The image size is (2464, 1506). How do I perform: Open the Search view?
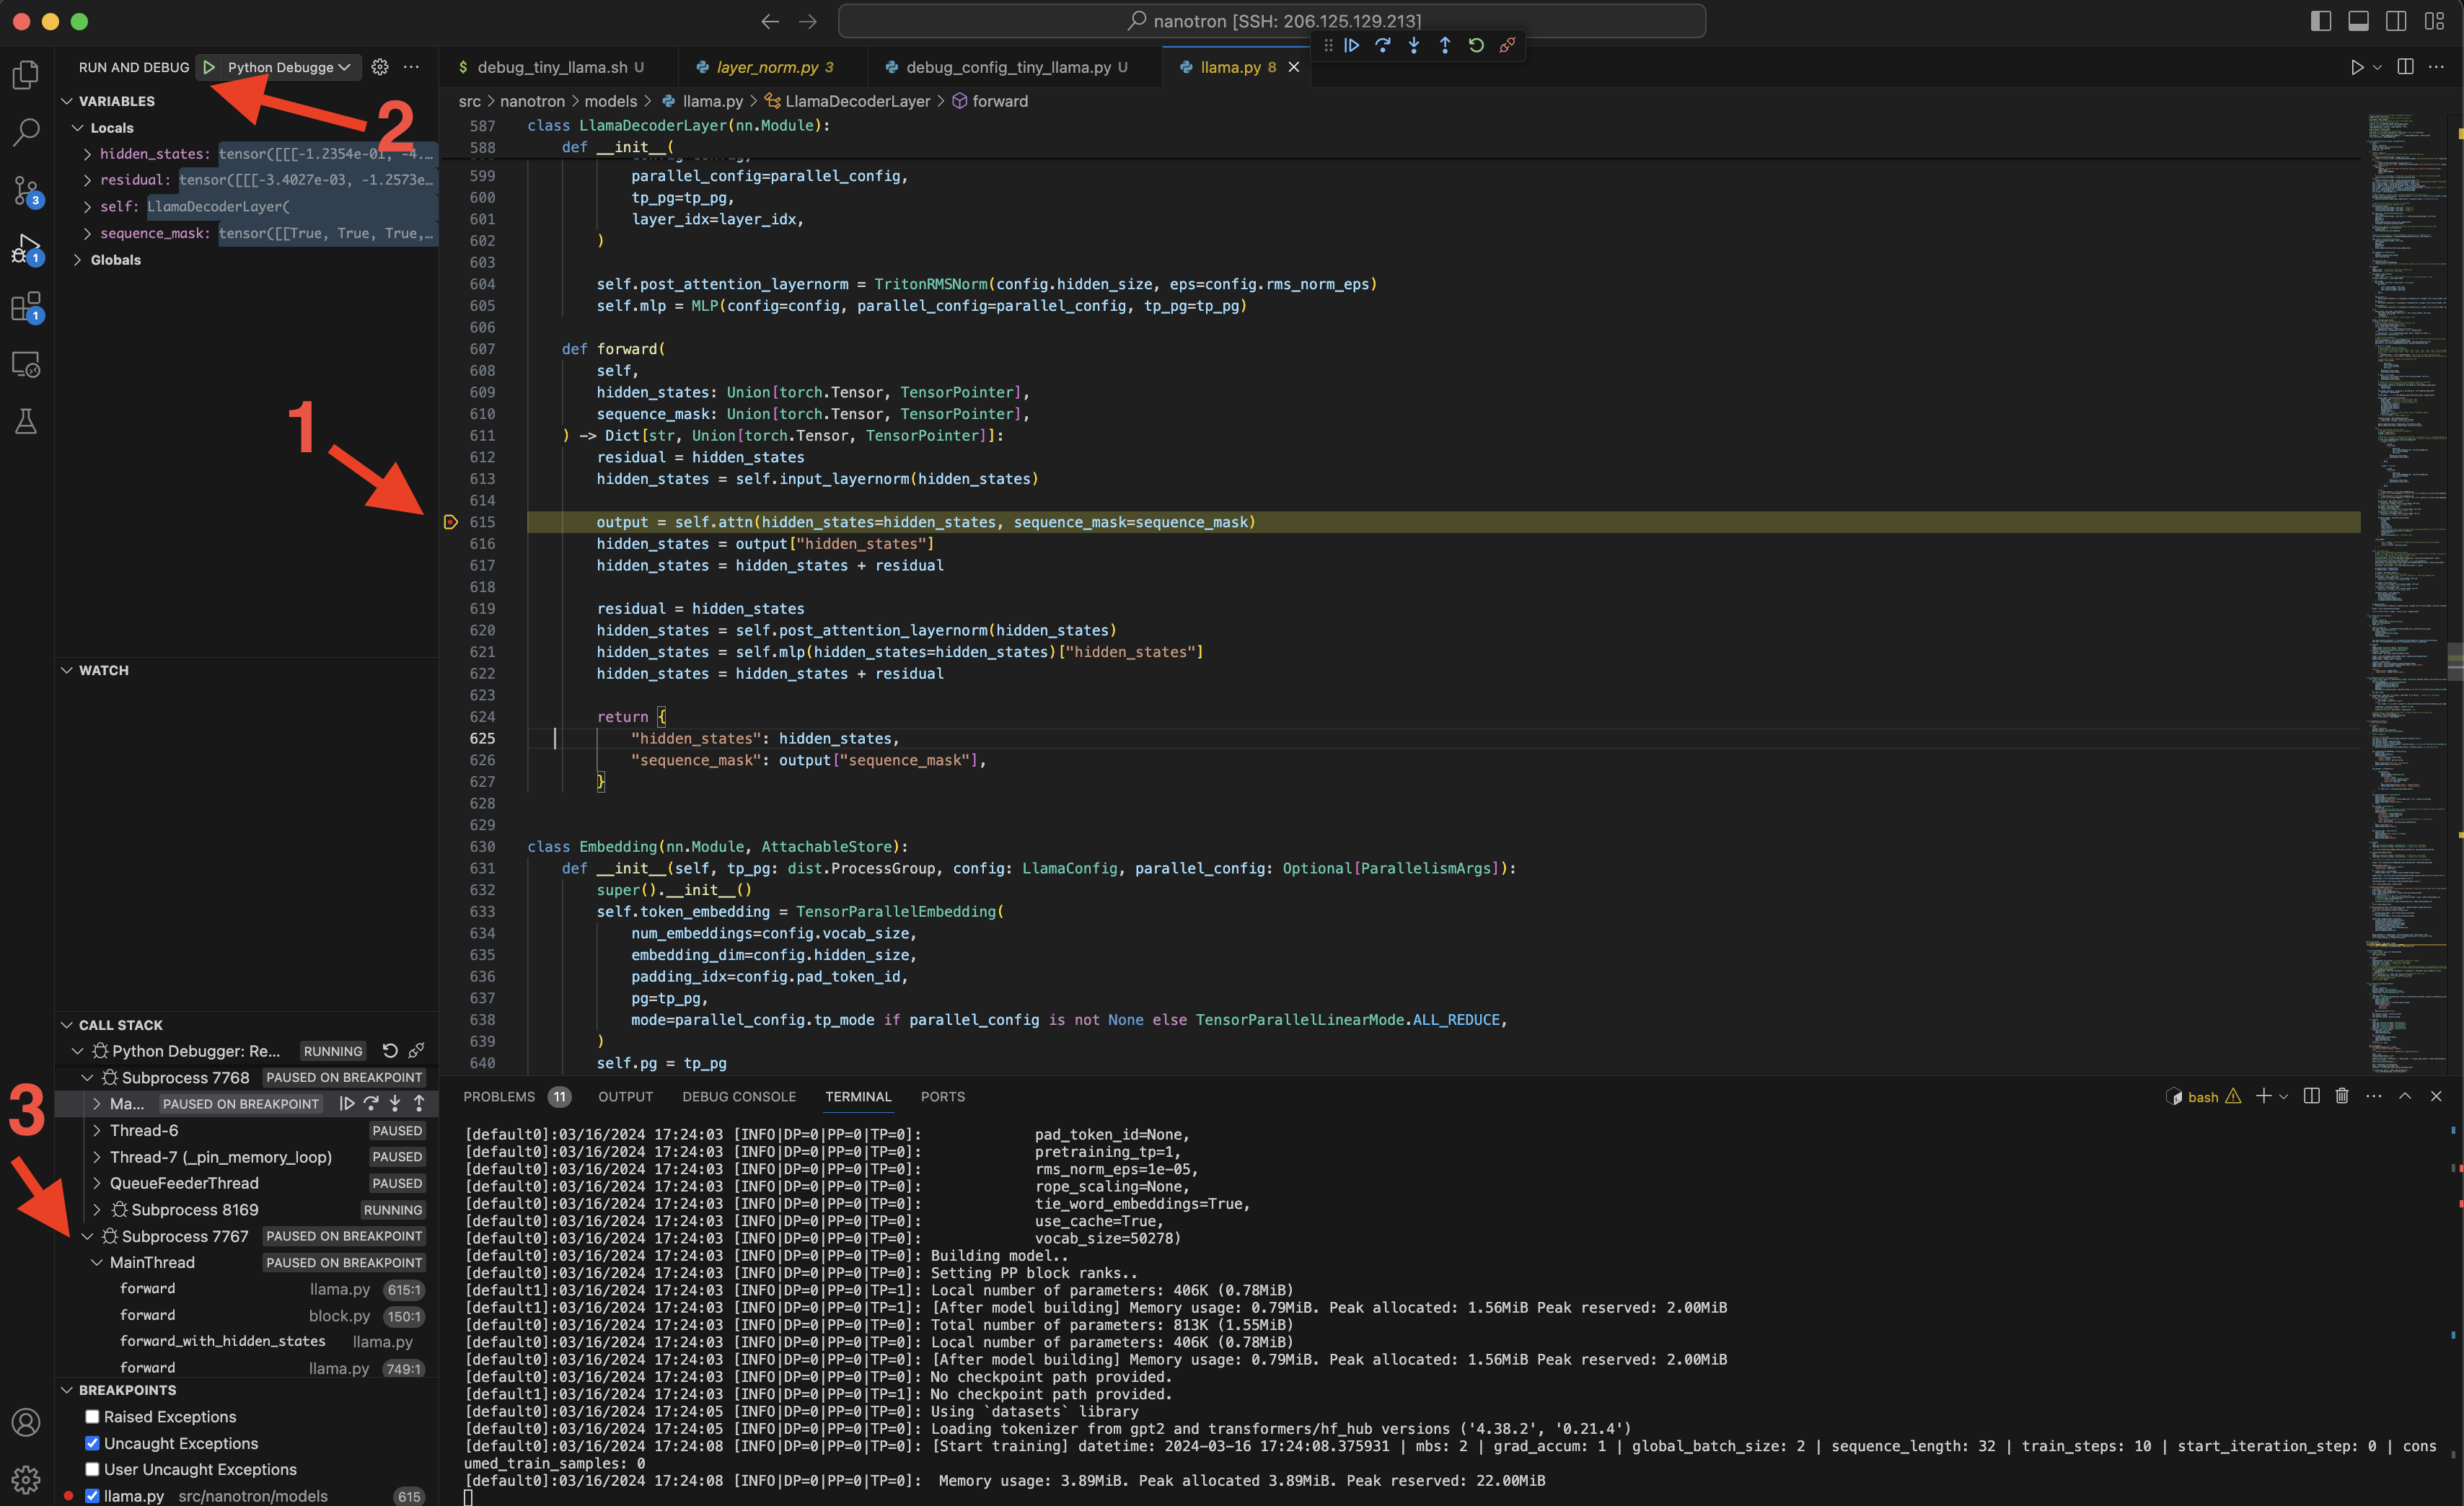25,131
